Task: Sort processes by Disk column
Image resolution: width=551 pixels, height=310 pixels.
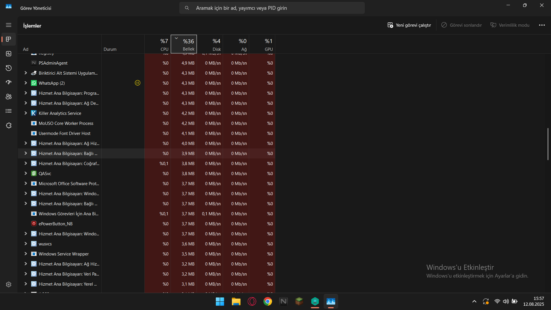Action: pos(210,44)
